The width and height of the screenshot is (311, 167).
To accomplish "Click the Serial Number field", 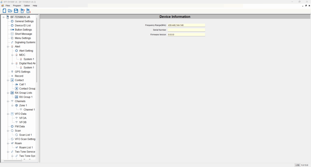I will click(186, 30).
